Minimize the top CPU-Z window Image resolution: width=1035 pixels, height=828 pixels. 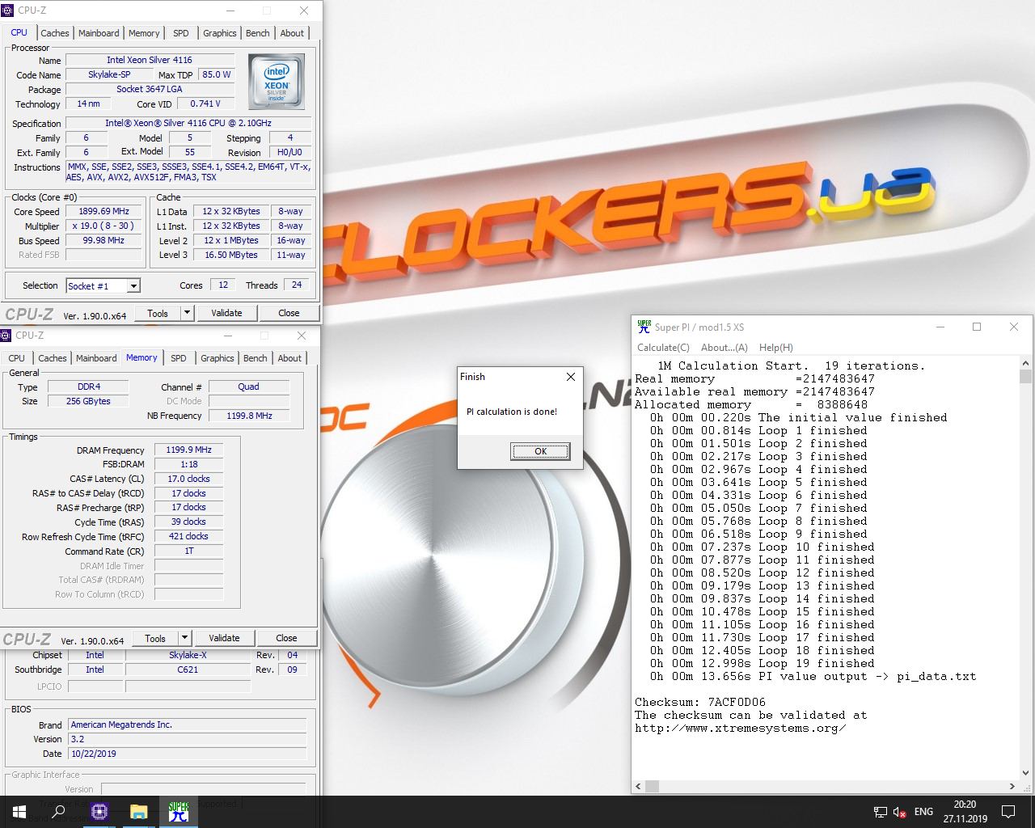coord(230,11)
